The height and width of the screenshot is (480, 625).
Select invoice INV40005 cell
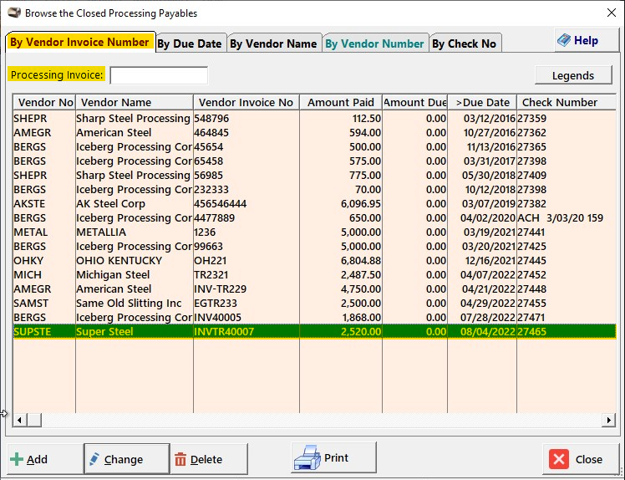tap(246, 318)
